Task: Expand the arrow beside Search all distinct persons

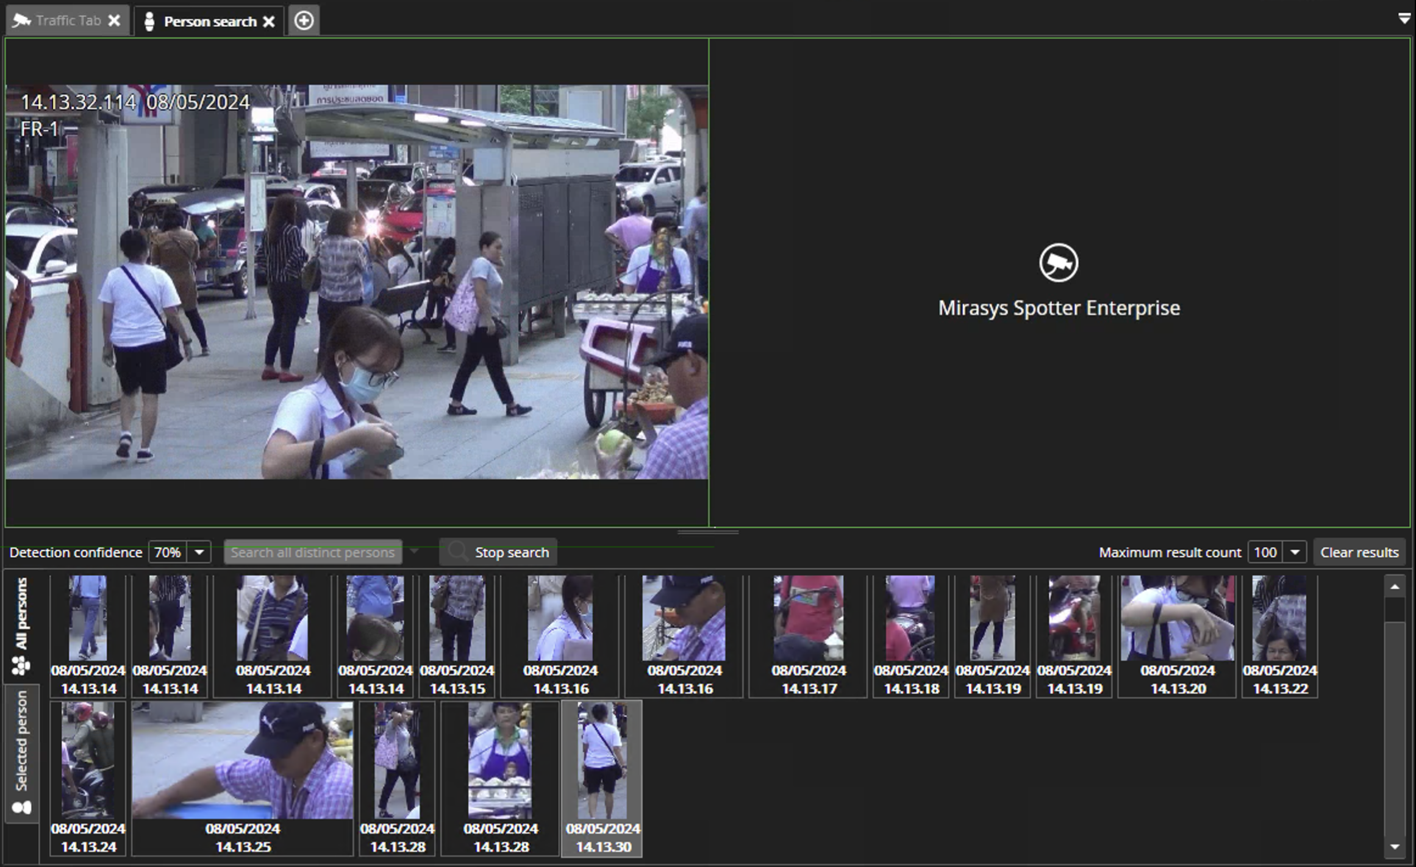Action: (415, 552)
